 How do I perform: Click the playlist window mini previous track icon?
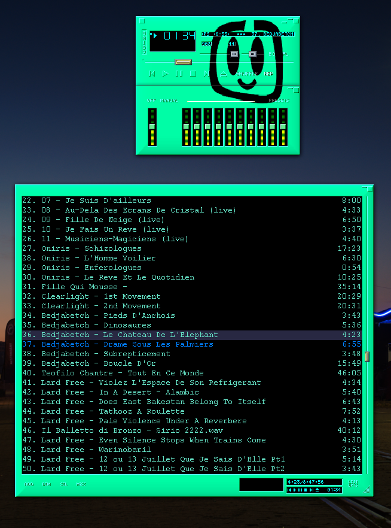289,490
